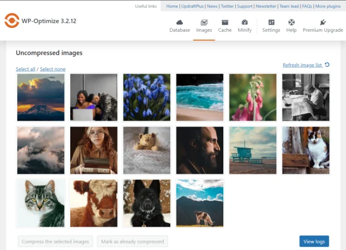Select the blue flowers image thumbnail

pos(147,97)
